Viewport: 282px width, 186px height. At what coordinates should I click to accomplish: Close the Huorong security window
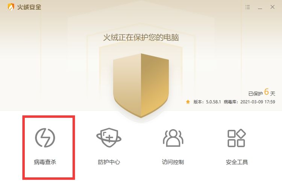(273, 7)
